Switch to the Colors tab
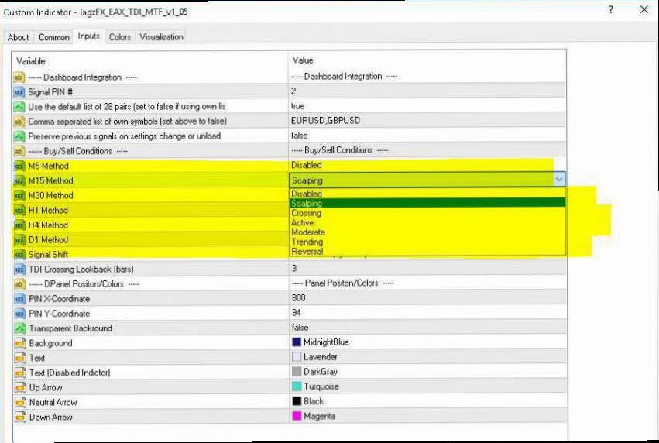Image resolution: width=659 pixels, height=443 pixels. click(x=119, y=37)
